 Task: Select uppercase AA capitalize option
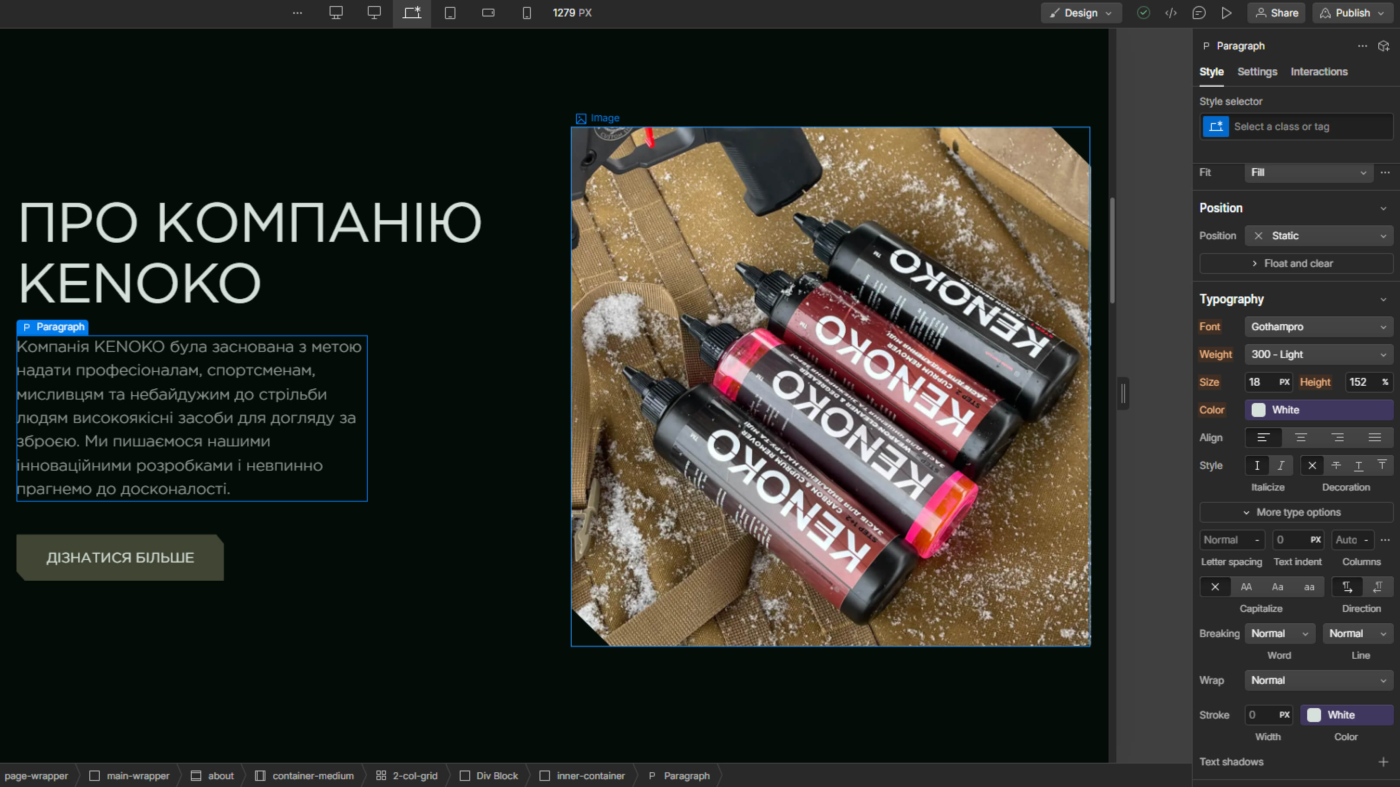[x=1246, y=587]
